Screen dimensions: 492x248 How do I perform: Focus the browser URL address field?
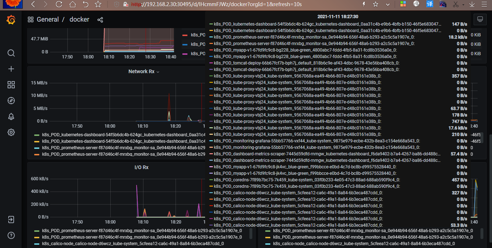point(216,4)
